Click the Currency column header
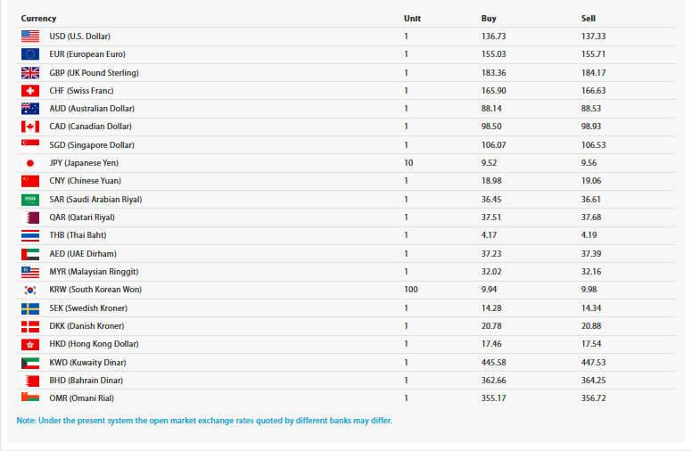This screenshot has width=692, height=451. pos(38,19)
